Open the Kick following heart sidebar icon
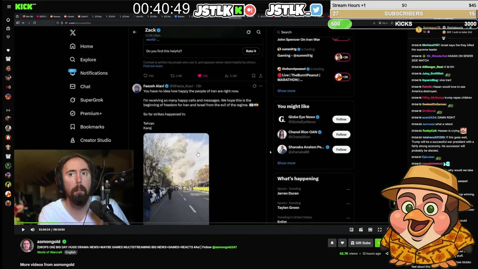The width and height of the screenshot is (478, 269). [x=8, y=37]
